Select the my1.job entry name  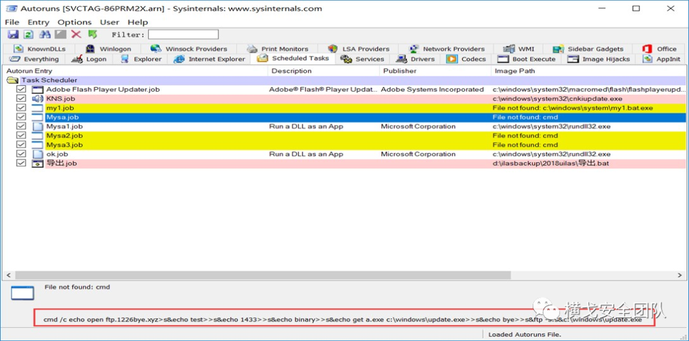60,108
